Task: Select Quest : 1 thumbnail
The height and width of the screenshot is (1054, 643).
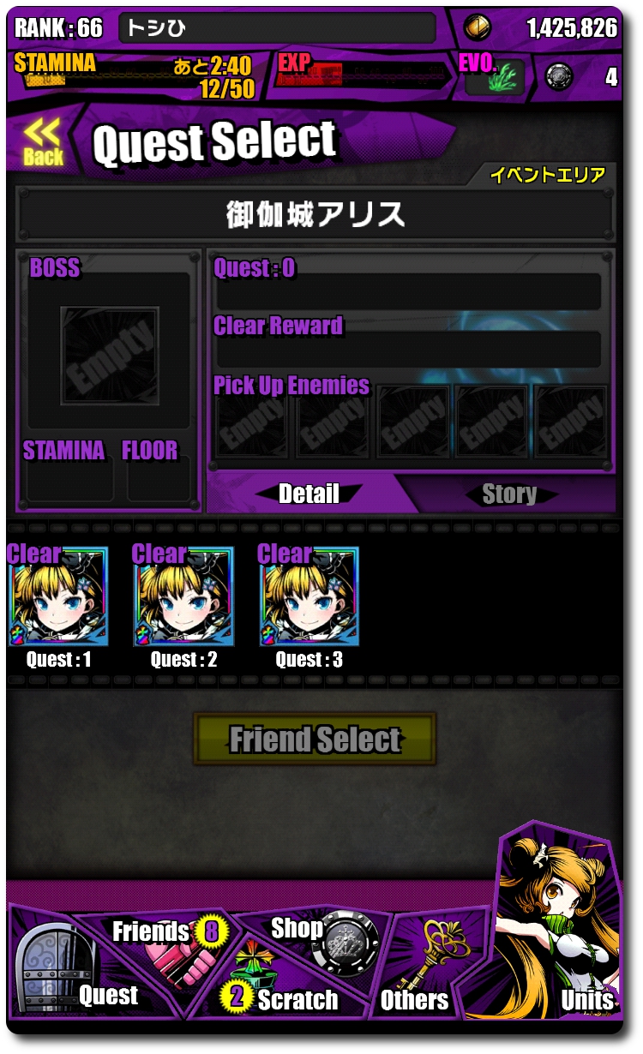Action: pos(58,597)
